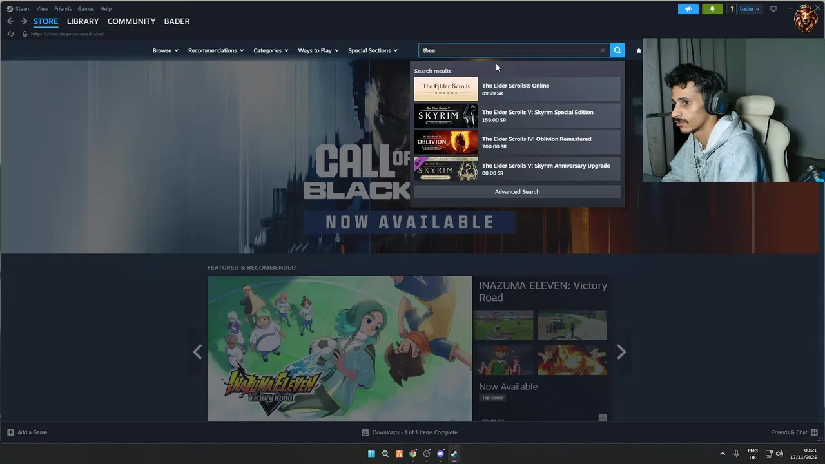The image size is (825, 464).
Task: Clear the search field with X
Action: (x=603, y=50)
